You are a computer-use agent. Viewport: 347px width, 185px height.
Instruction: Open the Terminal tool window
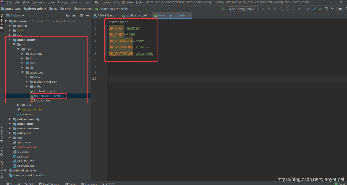(13, 184)
